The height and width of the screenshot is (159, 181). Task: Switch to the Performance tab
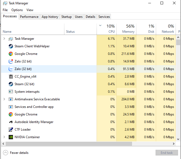[29, 17]
